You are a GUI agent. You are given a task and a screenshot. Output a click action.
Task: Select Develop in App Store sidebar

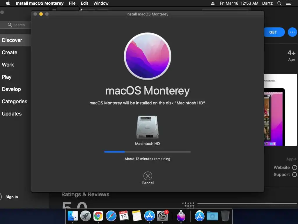(11, 89)
